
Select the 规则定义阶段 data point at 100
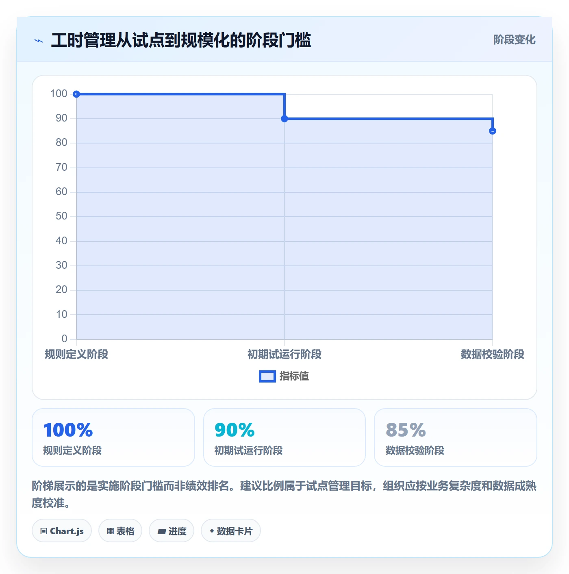click(76, 94)
